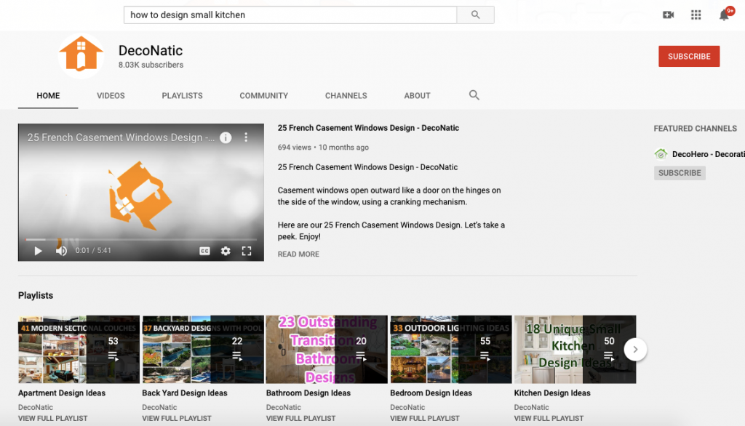
Task: View full Back Yard Design Ideas playlist
Action: (177, 419)
